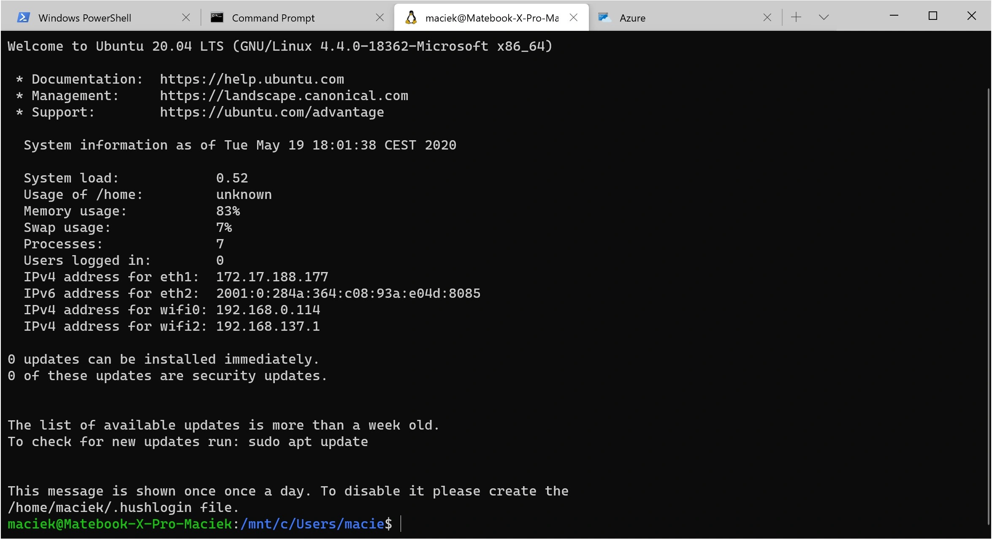Close the maciek@Matebook Ubuntu tab
Screen dimensions: 992x539
click(573, 17)
